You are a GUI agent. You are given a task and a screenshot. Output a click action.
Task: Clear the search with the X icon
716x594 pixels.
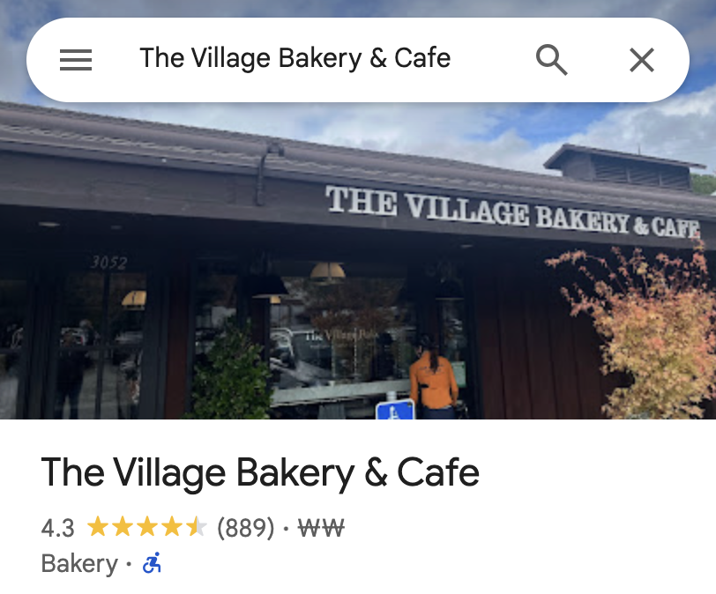pyautogui.click(x=642, y=60)
